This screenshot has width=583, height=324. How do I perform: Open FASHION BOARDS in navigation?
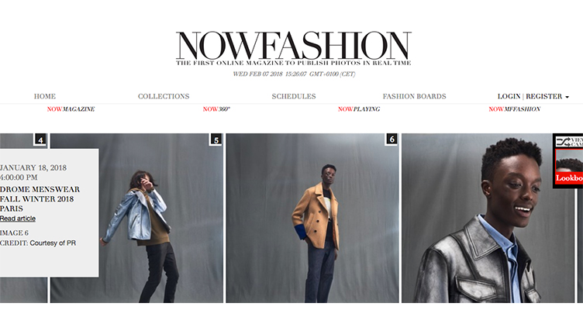coord(414,96)
